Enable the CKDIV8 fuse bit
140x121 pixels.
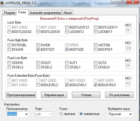pos(9,63)
